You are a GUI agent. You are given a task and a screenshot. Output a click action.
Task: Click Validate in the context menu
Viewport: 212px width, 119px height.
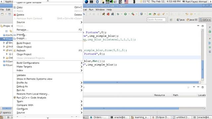pyautogui.click(x=48, y=75)
